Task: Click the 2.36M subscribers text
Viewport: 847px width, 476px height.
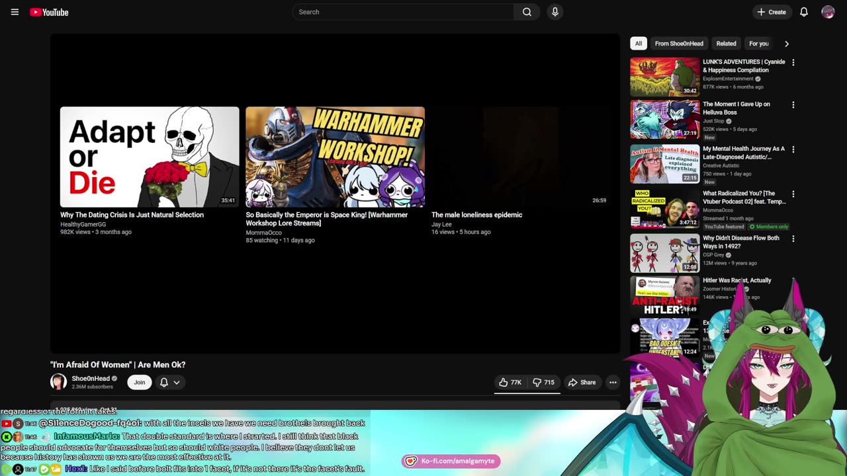Action: point(92,387)
